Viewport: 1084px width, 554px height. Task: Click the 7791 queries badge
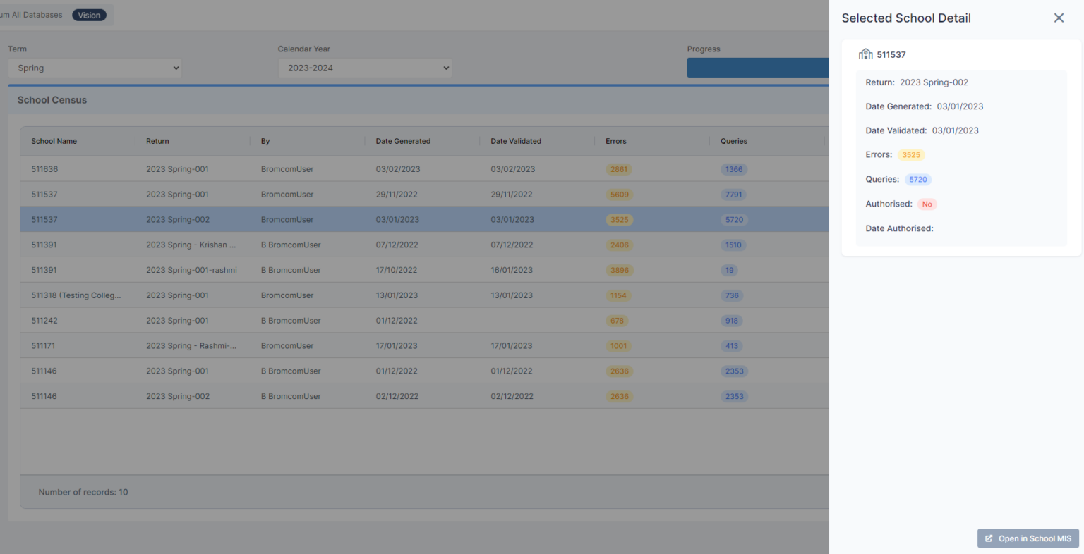click(734, 195)
